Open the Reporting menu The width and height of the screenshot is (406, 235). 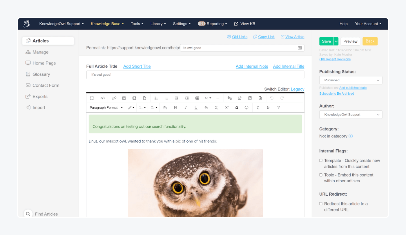(212, 24)
